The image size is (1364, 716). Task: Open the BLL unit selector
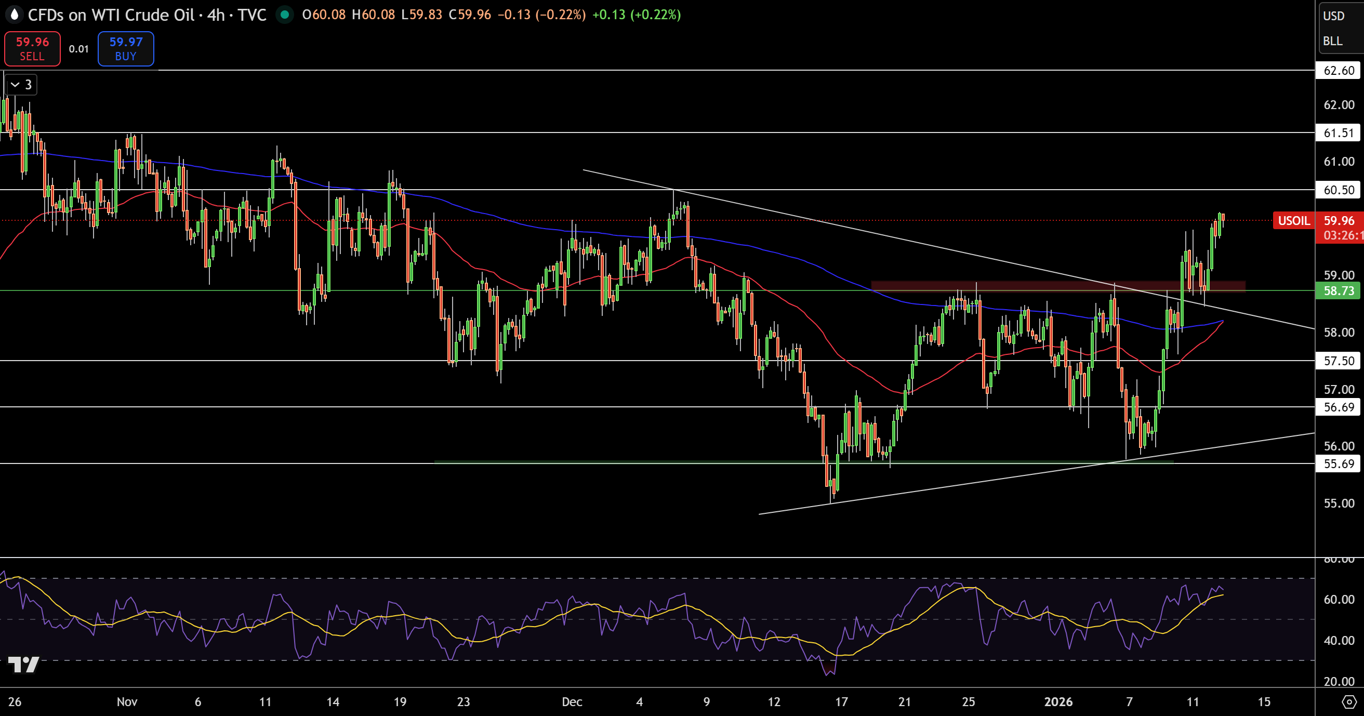coord(1333,42)
